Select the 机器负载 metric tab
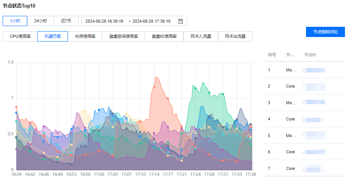Image resolution: width=351 pixels, height=185 pixels. 53,37
